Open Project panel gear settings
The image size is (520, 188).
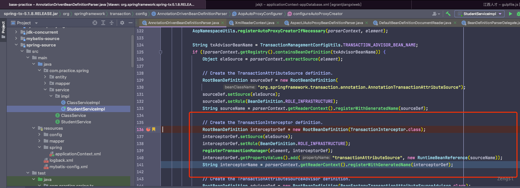(x=122, y=23)
